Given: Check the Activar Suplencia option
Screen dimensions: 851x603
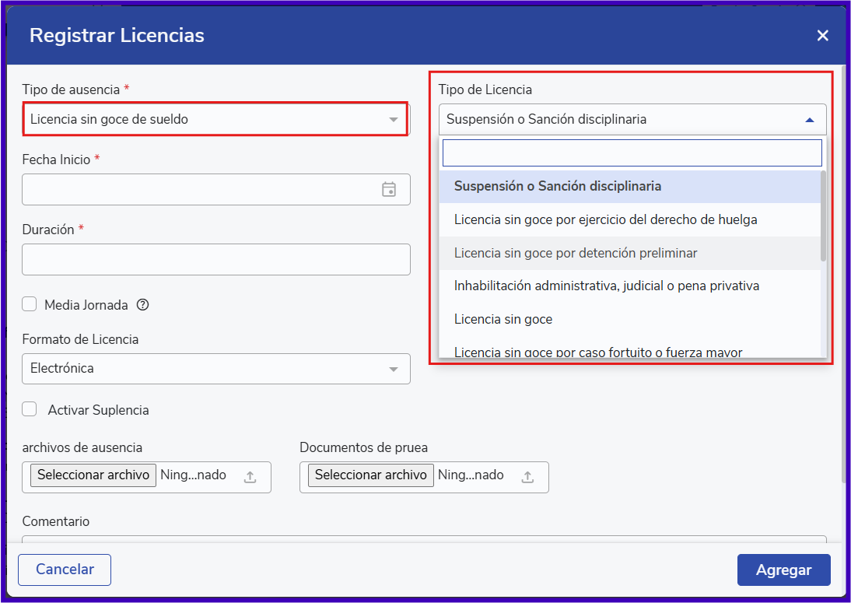Looking at the screenshot, I should 30,409.
